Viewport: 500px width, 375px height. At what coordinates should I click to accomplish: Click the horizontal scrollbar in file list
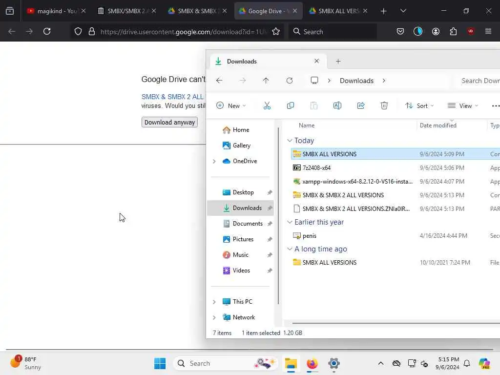coord(396,323)
